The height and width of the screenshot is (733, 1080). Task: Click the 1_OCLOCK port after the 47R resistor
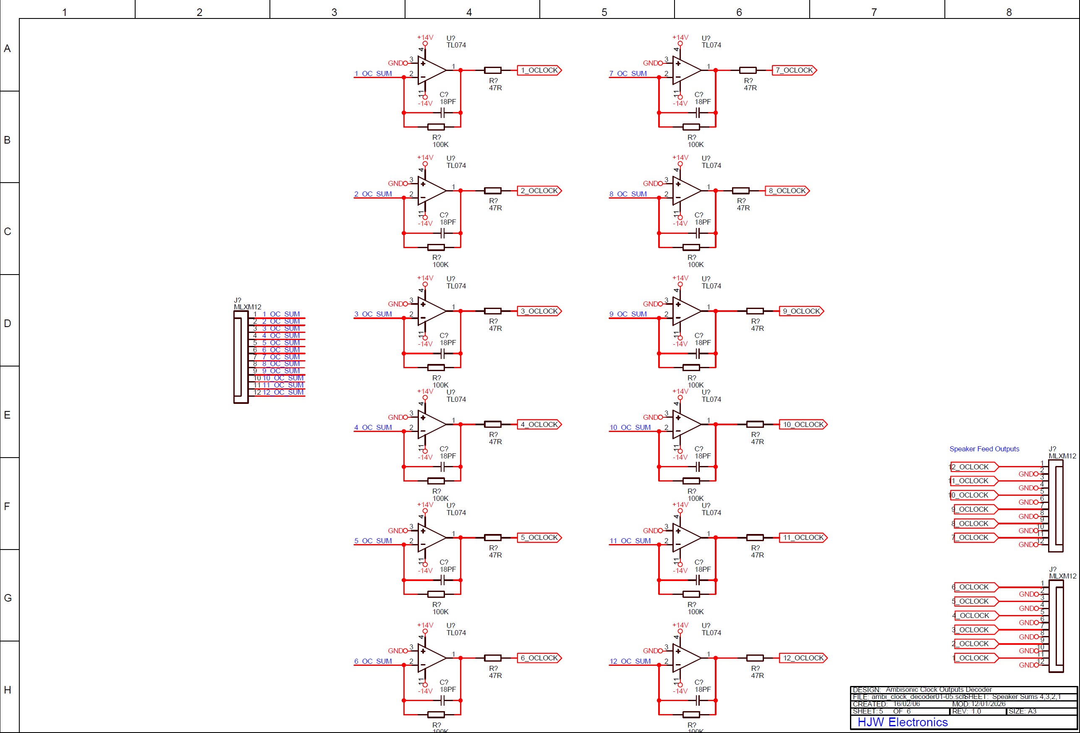[x=539, y=70]
